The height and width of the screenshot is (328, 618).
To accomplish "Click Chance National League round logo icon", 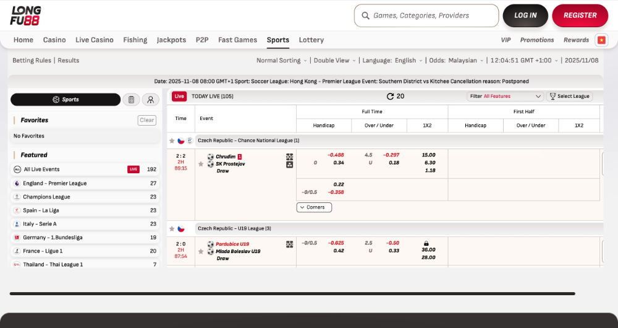I will (190, 140).
